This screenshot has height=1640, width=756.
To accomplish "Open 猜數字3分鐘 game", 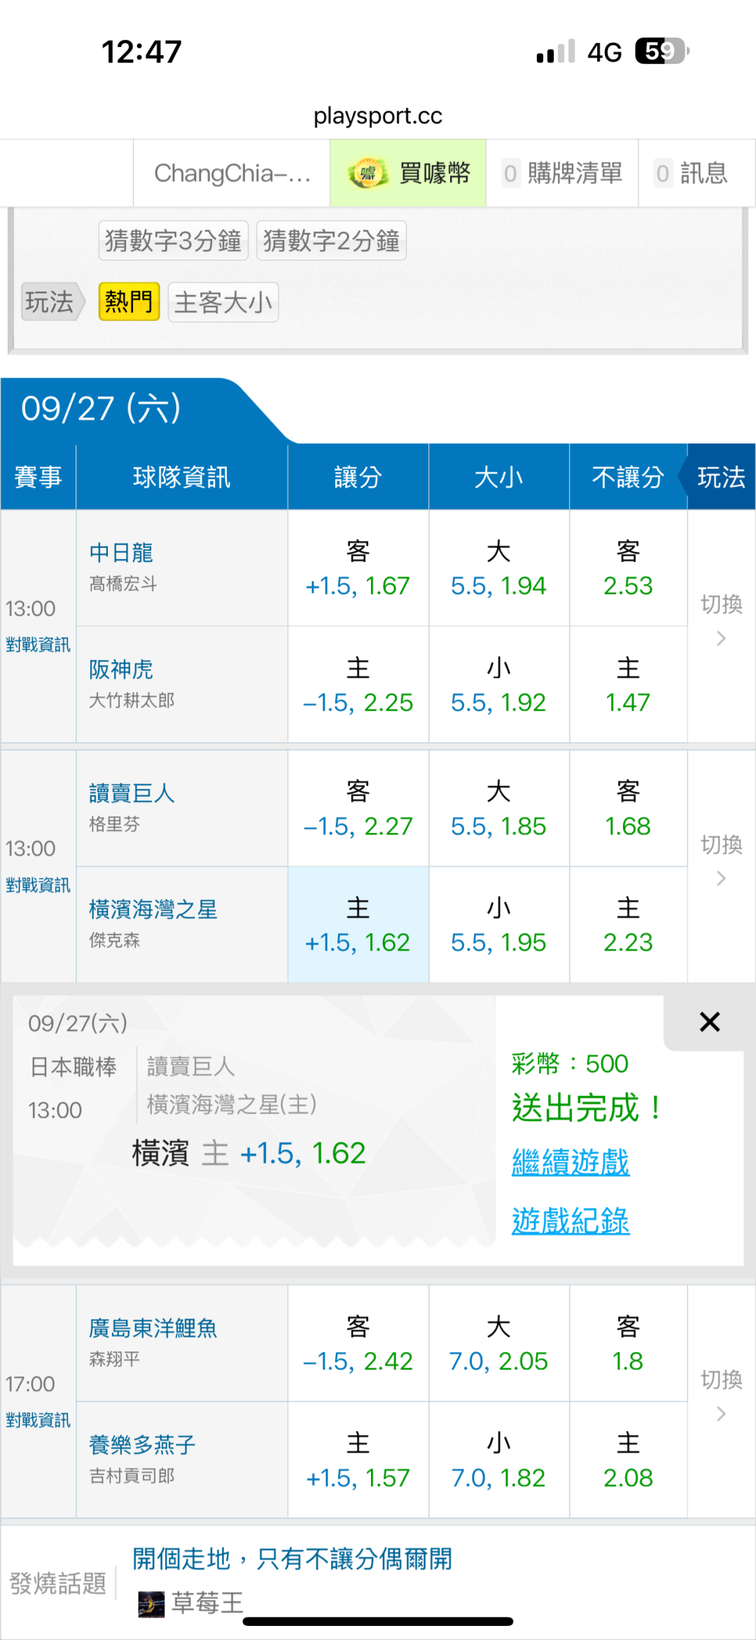I will [173, 241].
